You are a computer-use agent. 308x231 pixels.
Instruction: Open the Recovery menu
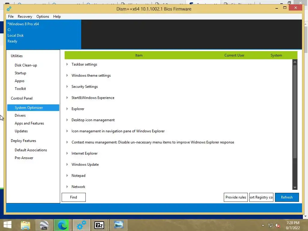25,17
